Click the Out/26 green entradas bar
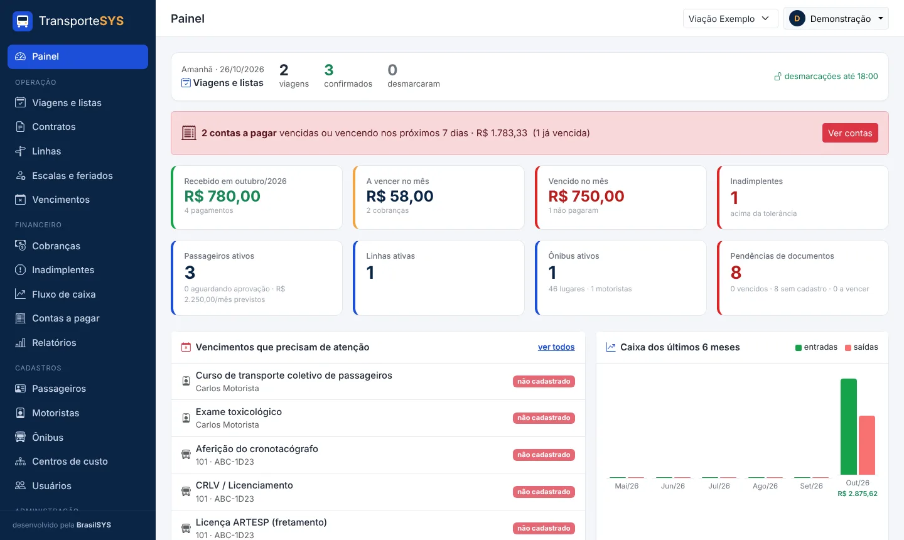Viewport: 904px width, 540px height. coord(849,427)
